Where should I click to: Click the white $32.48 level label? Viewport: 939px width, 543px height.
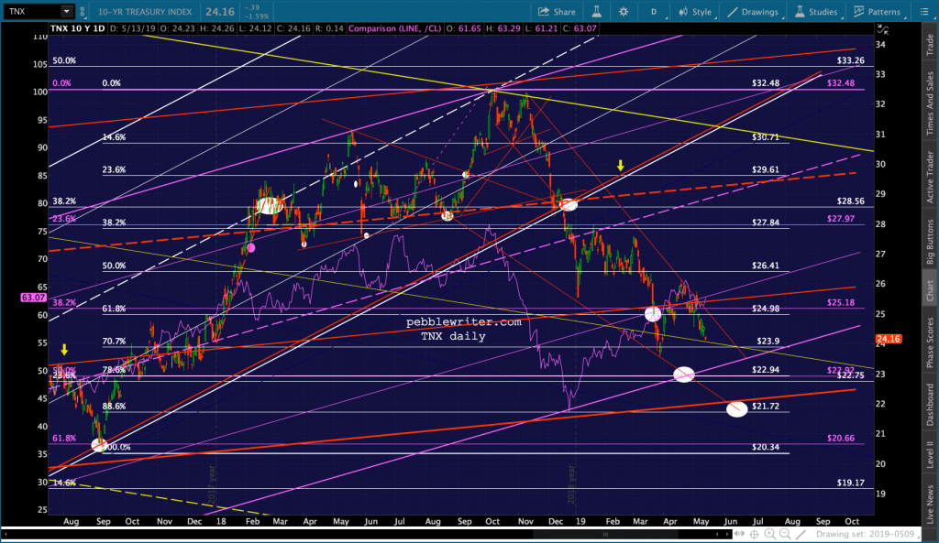766,83
